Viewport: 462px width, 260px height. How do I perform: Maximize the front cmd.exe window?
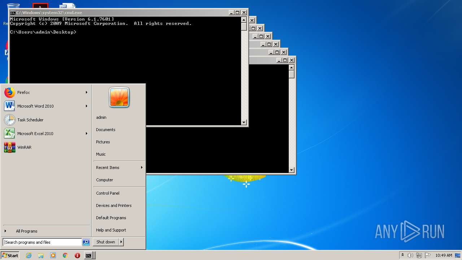point(237,13)
